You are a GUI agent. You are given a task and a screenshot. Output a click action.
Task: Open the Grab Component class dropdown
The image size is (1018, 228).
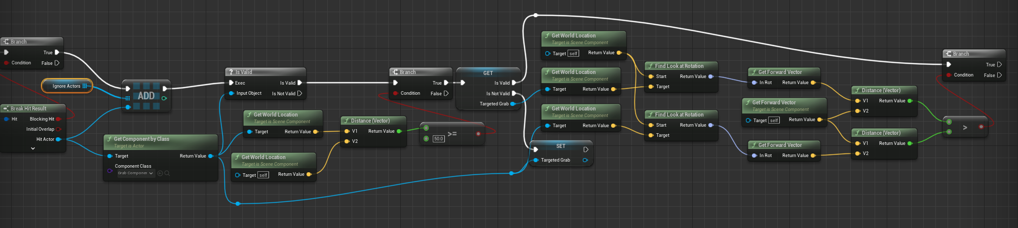pos(135,173)
